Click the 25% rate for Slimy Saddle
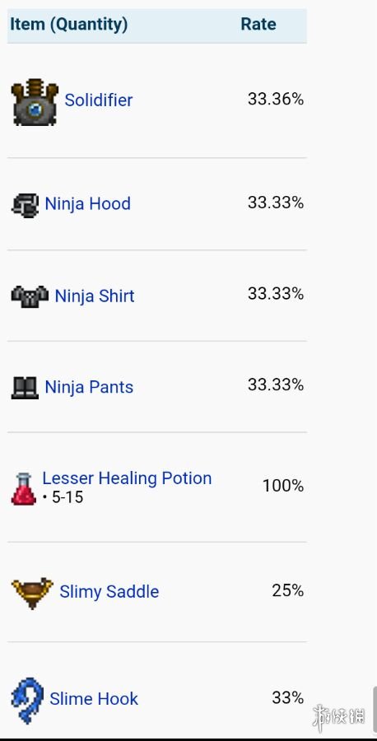 click(287, 590)
